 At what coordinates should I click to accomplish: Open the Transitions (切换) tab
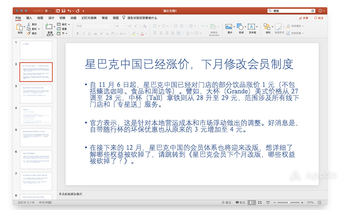[63, 18]
